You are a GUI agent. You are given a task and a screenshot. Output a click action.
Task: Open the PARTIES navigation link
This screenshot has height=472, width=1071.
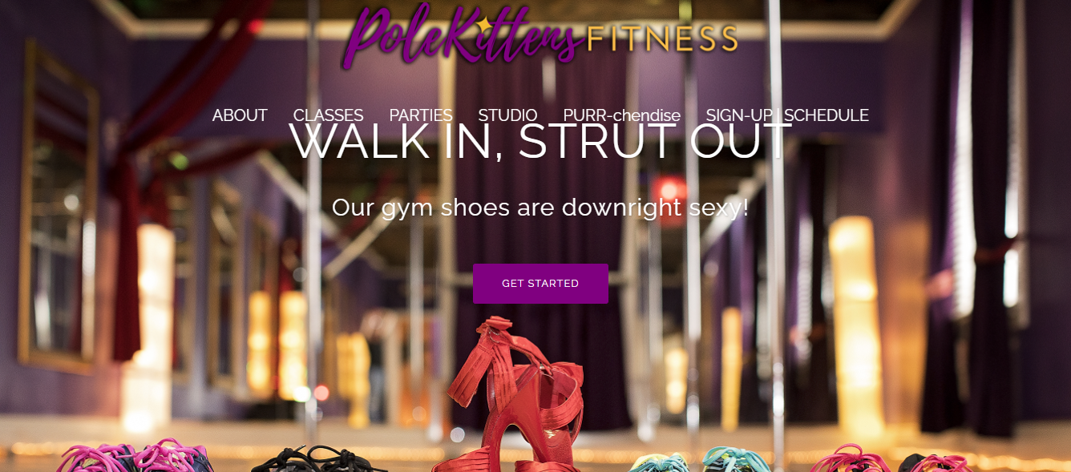421,115
